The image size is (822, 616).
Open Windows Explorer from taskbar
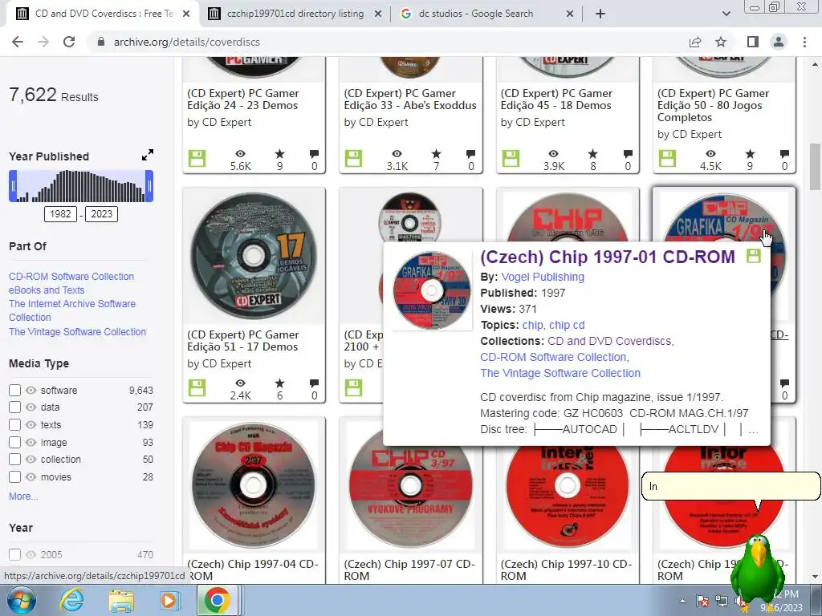click(x=121, y=600)
